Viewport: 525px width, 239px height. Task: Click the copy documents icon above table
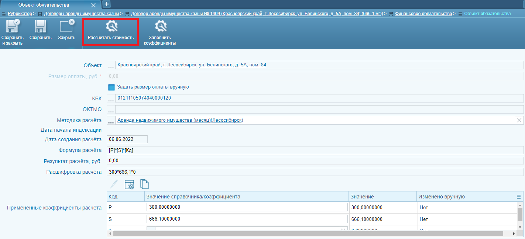click(x=145, y=184)
